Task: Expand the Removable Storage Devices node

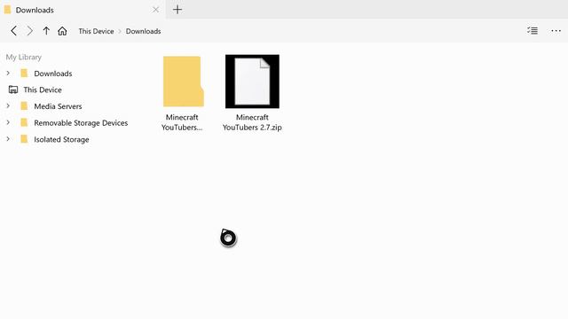Action: [x=8, y=122]
